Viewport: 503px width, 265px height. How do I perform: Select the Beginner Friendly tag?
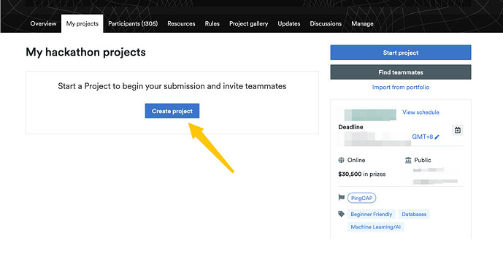pos(371,215)
